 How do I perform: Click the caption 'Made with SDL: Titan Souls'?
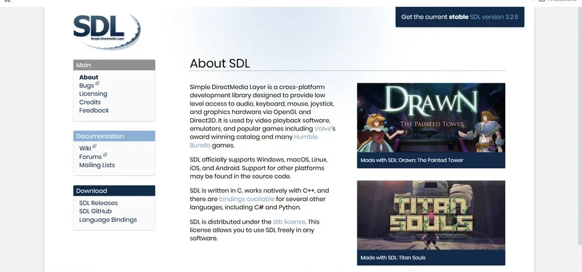click(x=393, y=257)
